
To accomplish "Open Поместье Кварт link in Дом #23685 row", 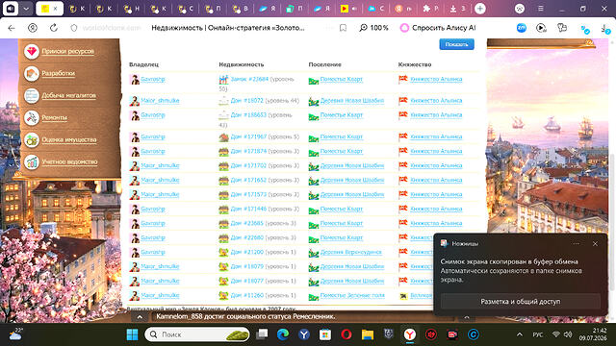I will pos(342,224).
